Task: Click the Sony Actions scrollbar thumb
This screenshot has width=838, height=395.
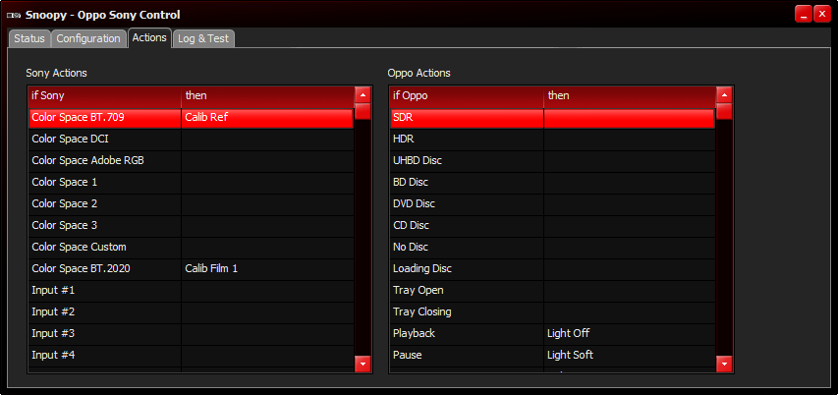Action: [x=363, y=112]
